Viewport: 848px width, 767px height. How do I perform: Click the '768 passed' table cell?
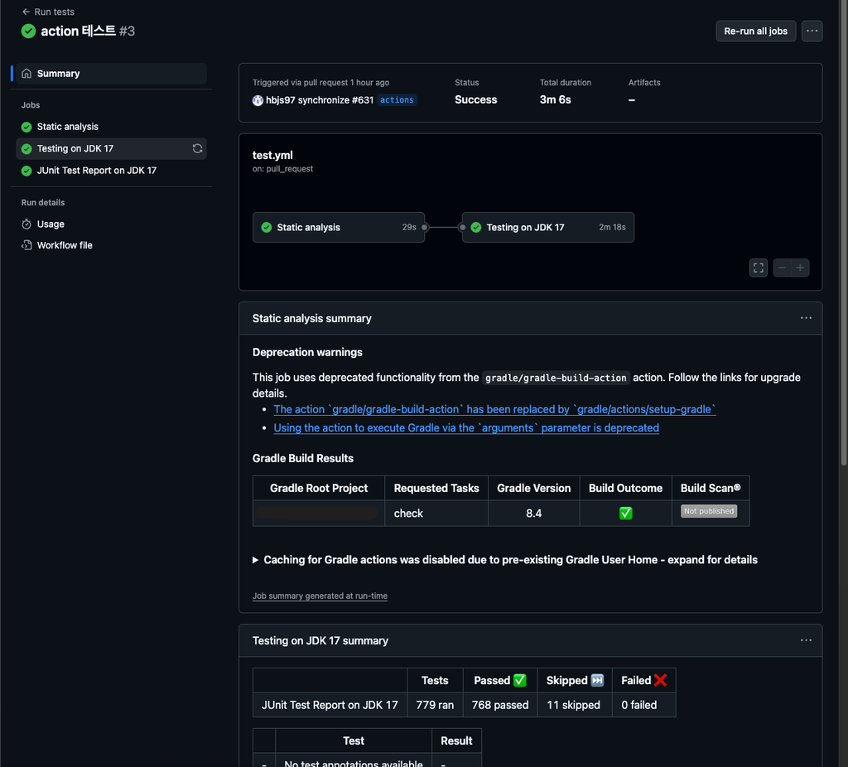[x=499, y=705]
